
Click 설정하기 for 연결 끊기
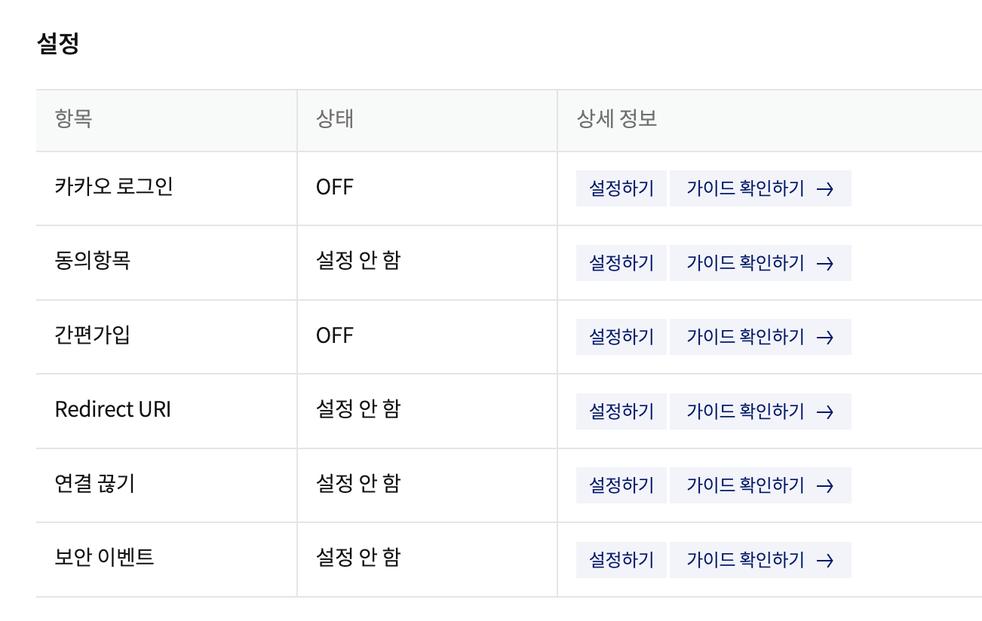tap(621, 485)
